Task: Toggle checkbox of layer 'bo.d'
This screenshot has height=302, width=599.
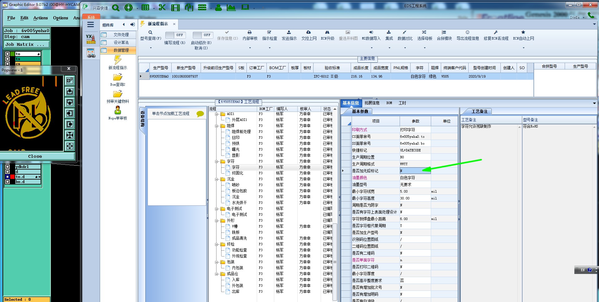Action: (7, 182)
